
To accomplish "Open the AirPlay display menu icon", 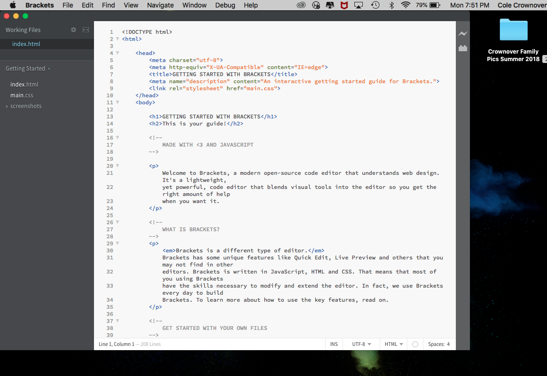I will pos(358,5).
